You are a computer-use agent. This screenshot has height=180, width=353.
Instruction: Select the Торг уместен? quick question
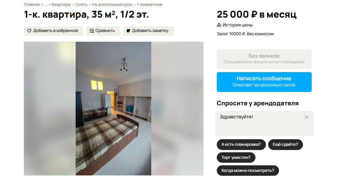[236, 157]
